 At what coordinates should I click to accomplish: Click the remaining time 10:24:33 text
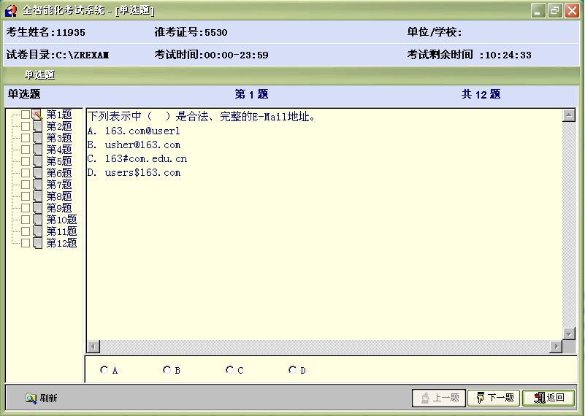click(x=508, y=55)
